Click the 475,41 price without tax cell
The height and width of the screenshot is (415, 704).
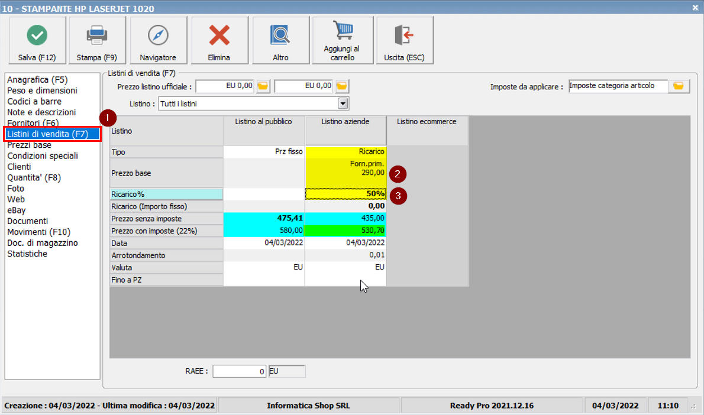point(264,218)
